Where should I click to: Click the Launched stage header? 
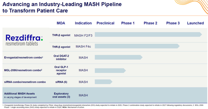195,23
